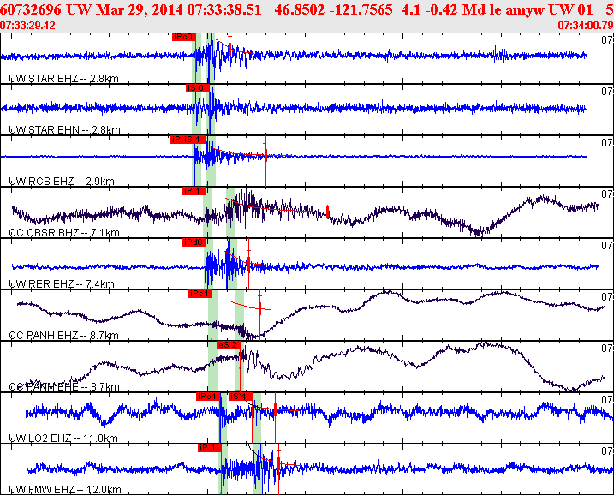Click the UW FMW EHZ -- 12.0km label

(x=64, y=490)
